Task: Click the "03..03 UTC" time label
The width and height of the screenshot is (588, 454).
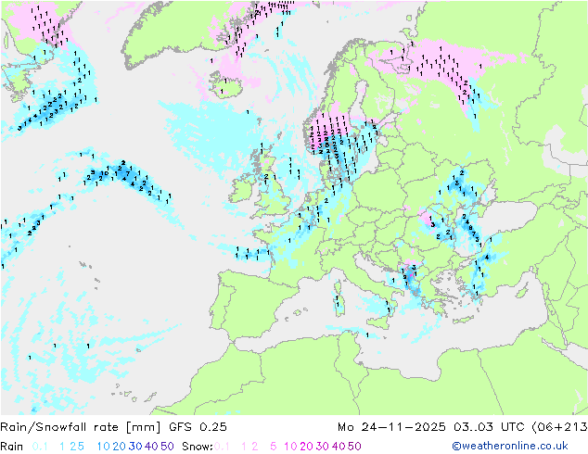Action: (489, 427)
